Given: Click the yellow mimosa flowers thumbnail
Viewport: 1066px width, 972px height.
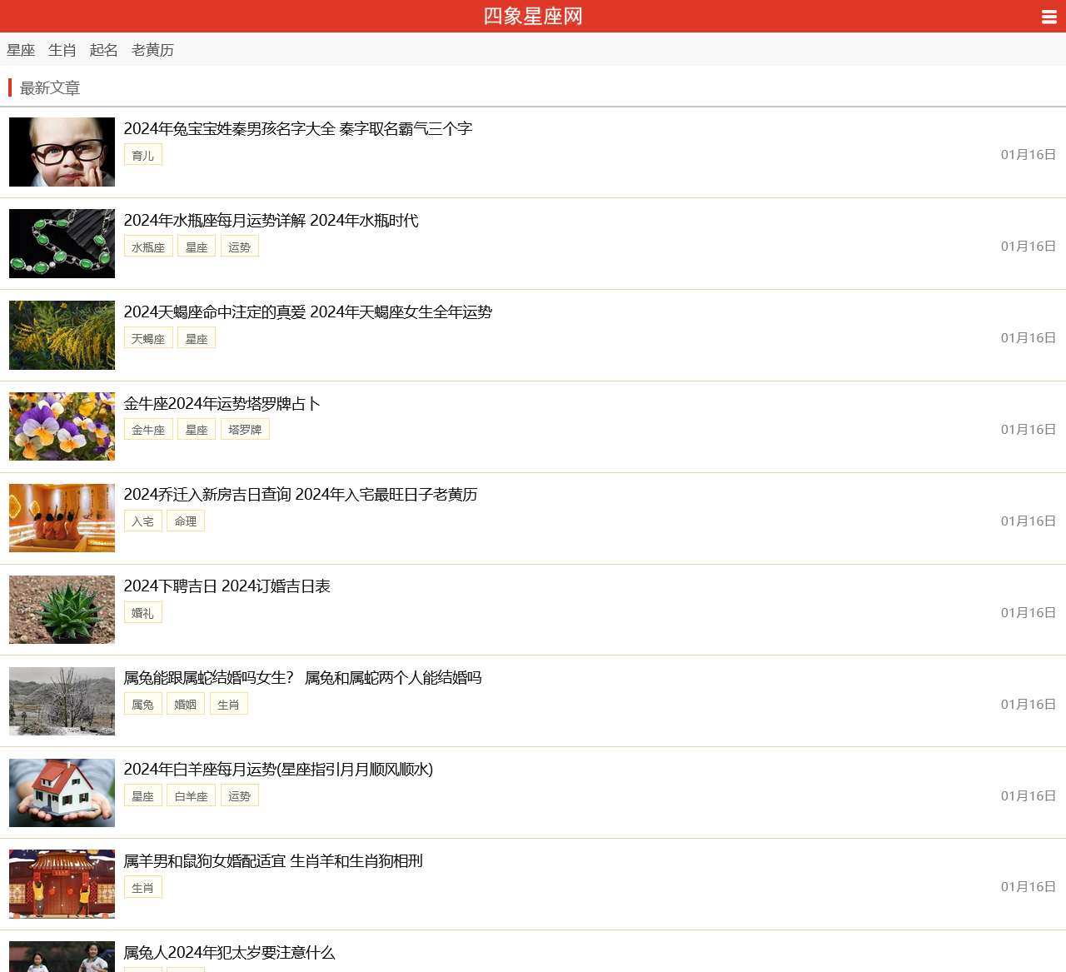Looking at the screenshot, I should (x=62, y=335).
